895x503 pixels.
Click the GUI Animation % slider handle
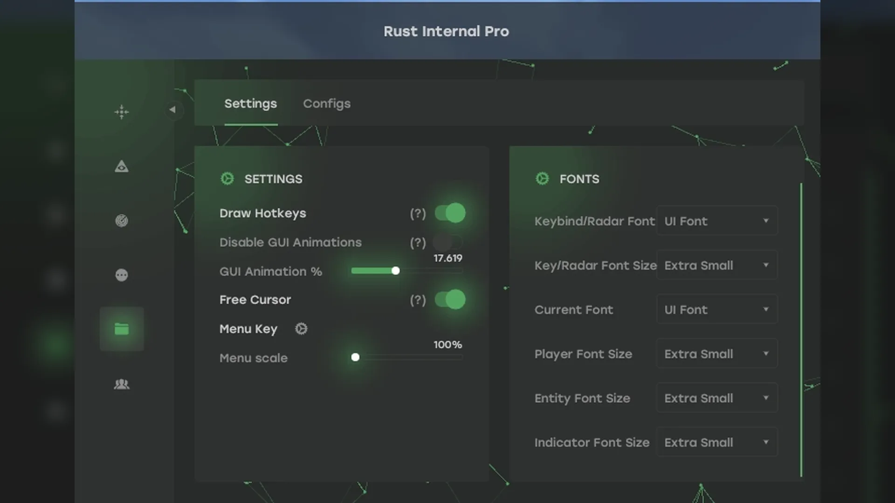[x=395, y=271]
